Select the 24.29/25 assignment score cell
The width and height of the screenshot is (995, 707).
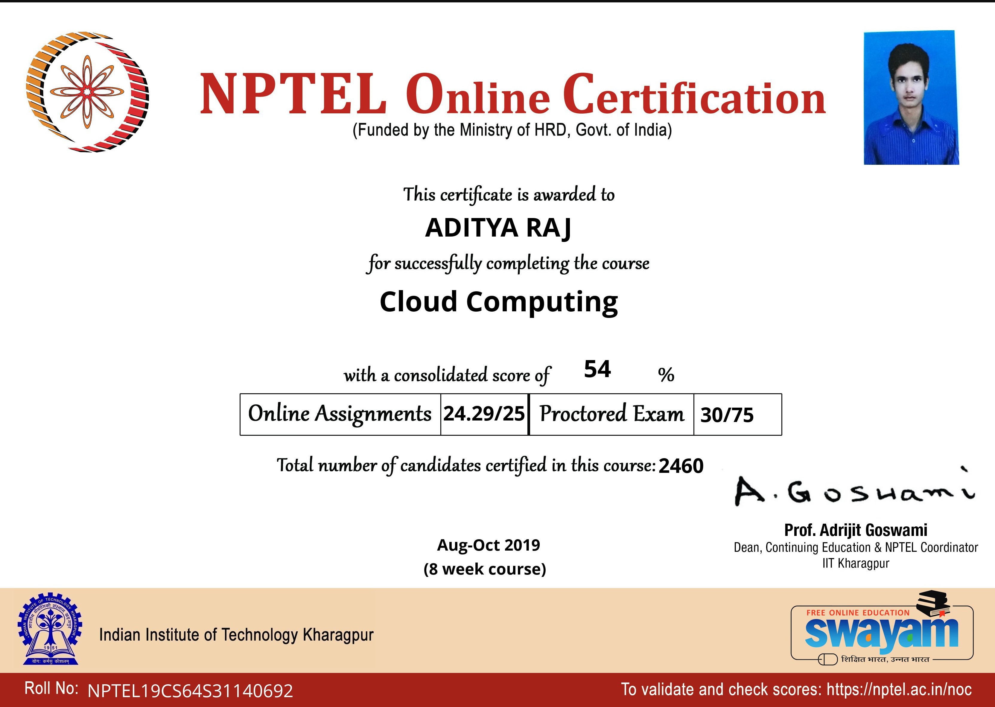click(484, 414)
